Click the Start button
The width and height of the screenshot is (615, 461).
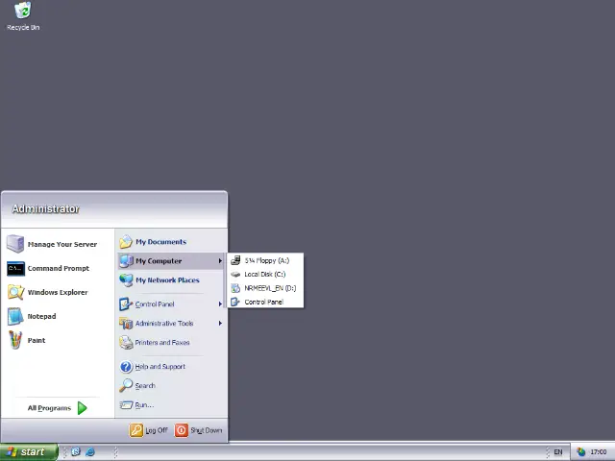29,452
